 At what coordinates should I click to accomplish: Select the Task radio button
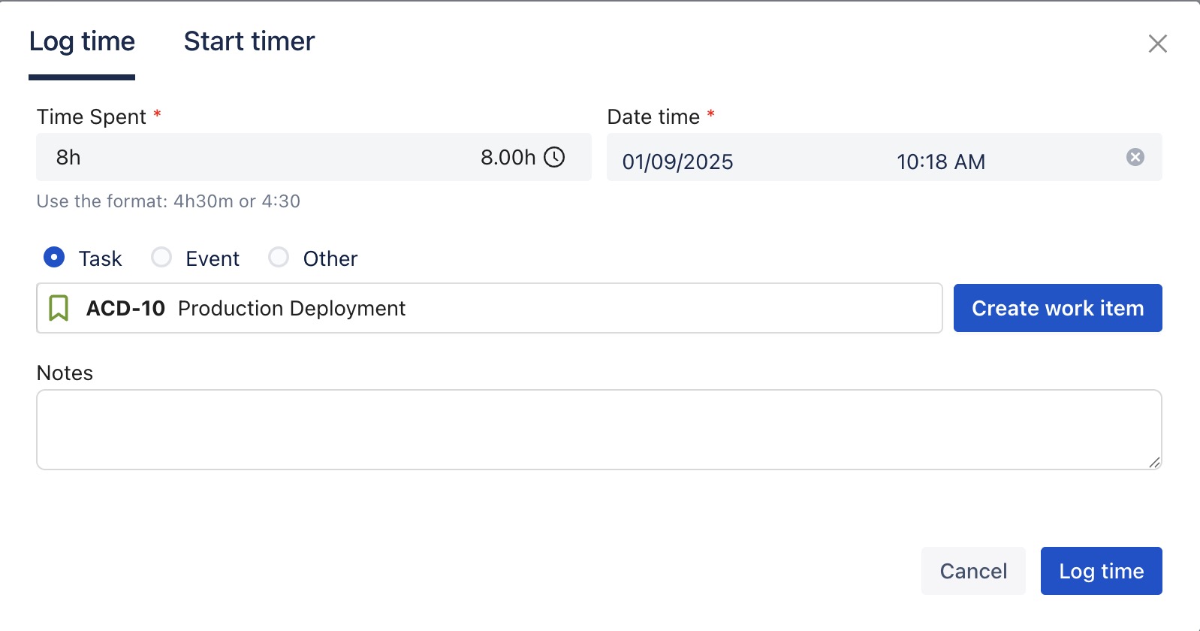[x=54, y=258]
